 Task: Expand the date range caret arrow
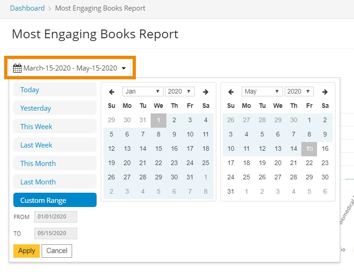[124, 69]
